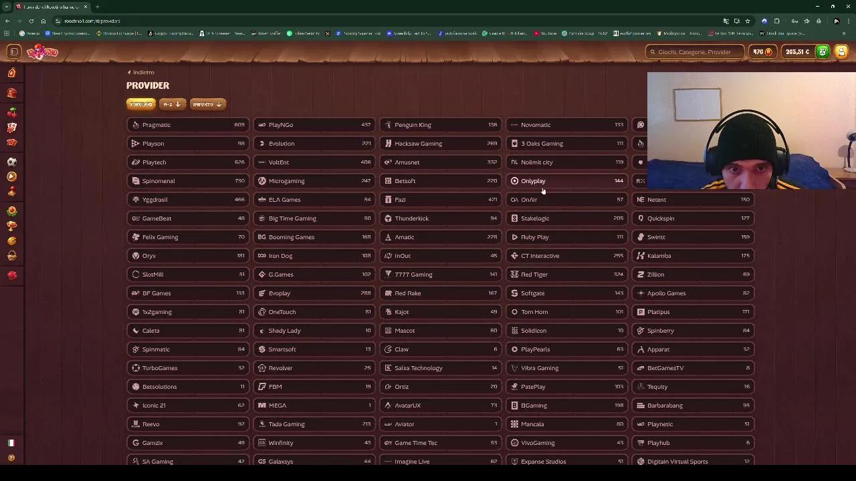Open browser extensions puzzle icon
This screenshot has height=481, width=856.
pyautogui.click(x=776, y=21)
